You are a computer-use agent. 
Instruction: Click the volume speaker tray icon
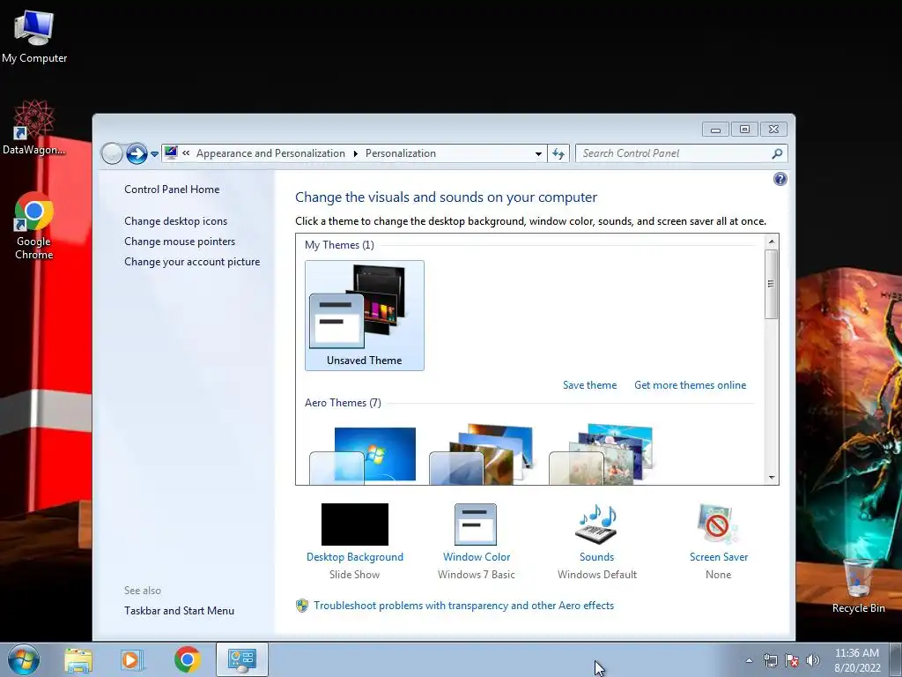pos(813,660)
